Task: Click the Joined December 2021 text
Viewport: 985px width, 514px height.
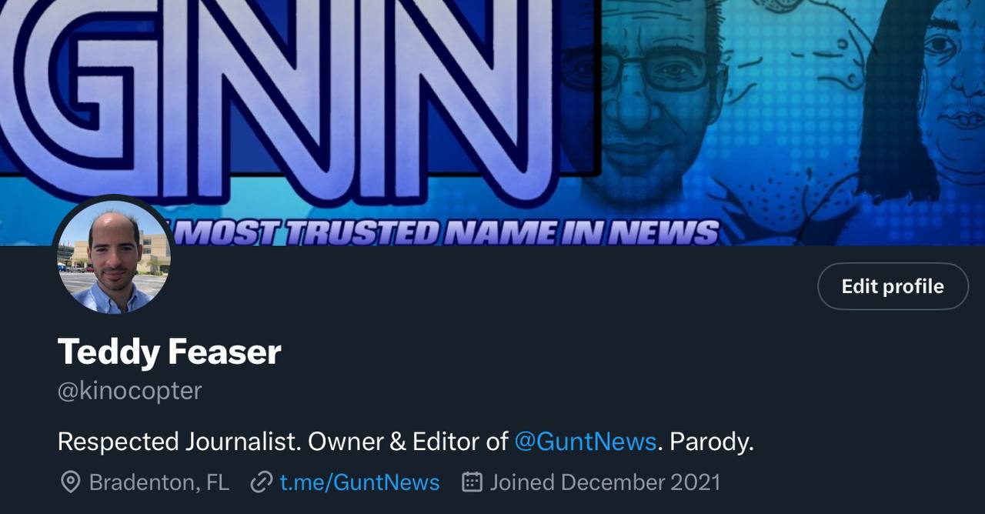Action: (x=606, y=482)
